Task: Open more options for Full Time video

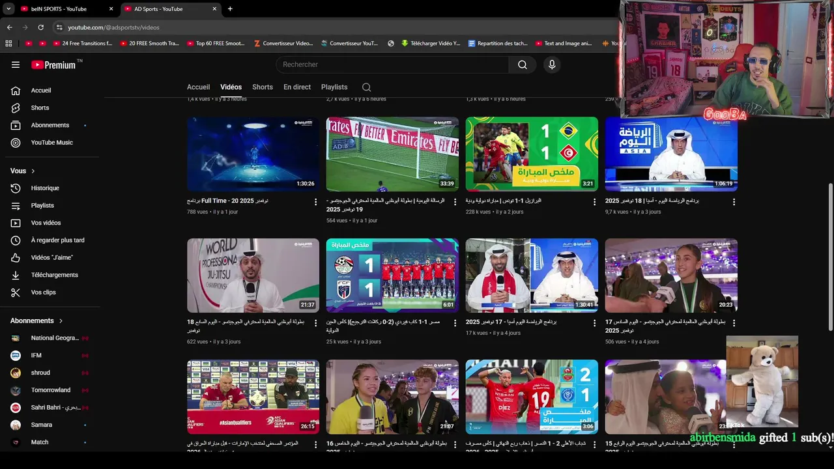Action: click(x=315, y=202)
